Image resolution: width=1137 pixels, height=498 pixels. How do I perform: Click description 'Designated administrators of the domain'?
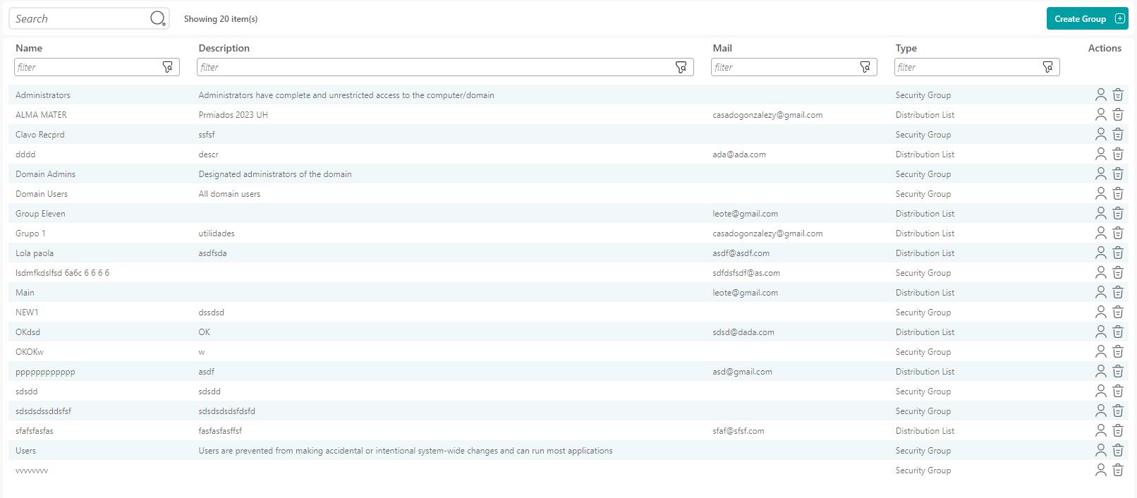pos(275,174)
